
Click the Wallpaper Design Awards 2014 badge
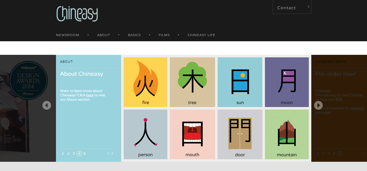click(x=28, y=81)
